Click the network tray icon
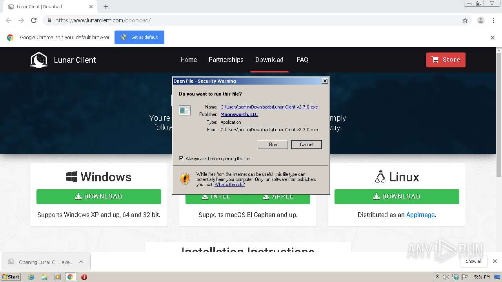 [455, 277]
